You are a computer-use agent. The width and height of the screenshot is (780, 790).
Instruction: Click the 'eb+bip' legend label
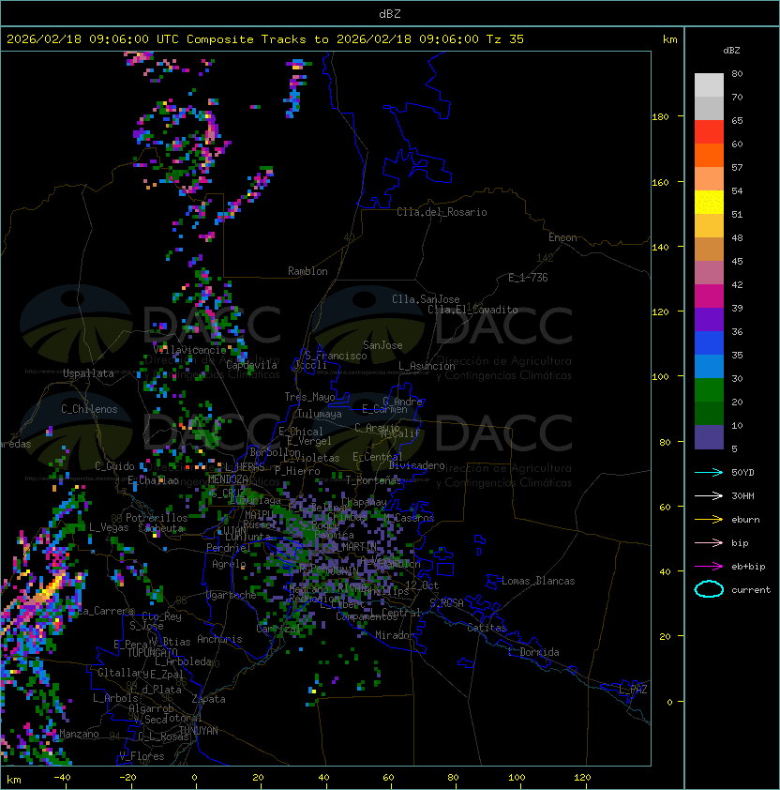pos(748,567)
